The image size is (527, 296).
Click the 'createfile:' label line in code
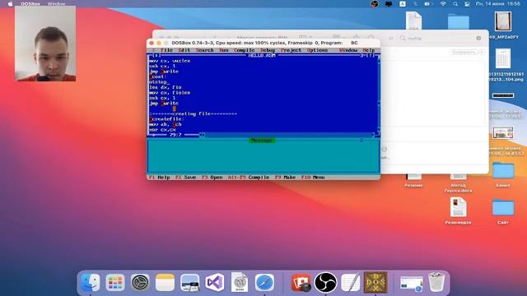[x=166, y=119]
